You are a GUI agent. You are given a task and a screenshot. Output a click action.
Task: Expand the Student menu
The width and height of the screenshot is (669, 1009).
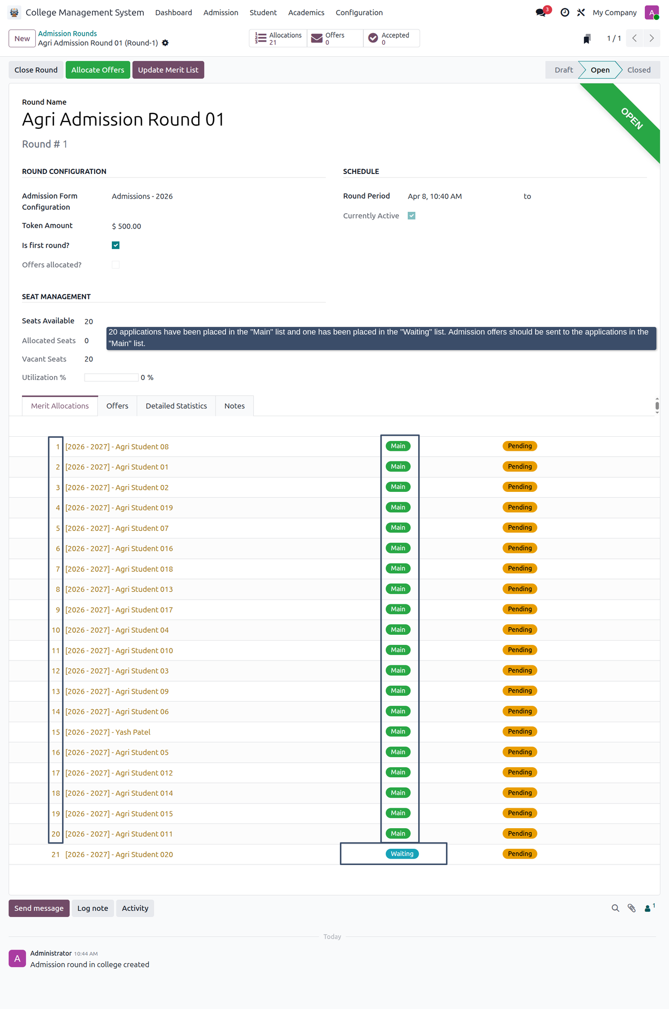(x=263, y=13)
